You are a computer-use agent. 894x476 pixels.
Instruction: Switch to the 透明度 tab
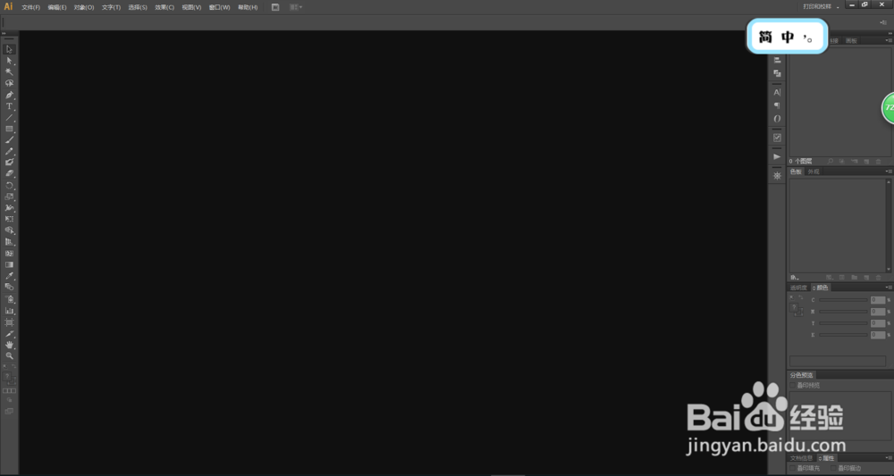(x=798, y=288)
